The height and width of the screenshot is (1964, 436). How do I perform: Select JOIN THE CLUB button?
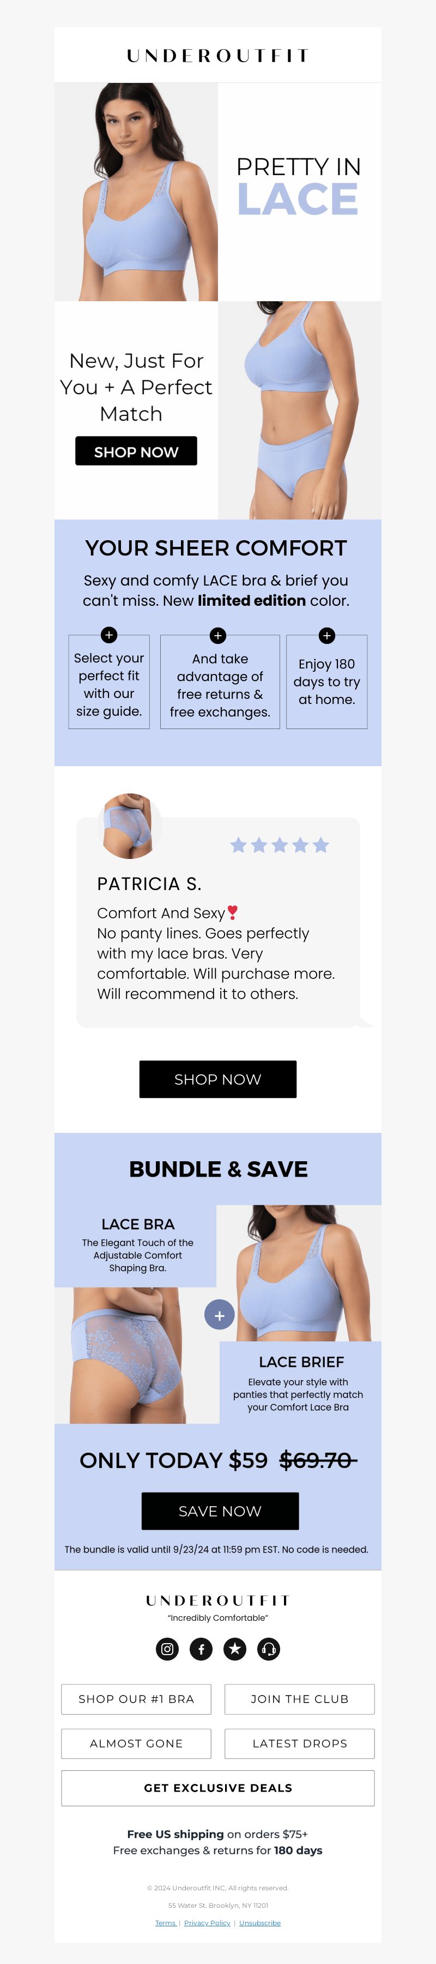point(300,1699)
